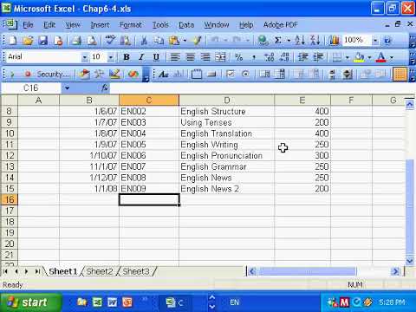
Task: Toggle design mode on Control Toolbox
Action: pos(114,75)
